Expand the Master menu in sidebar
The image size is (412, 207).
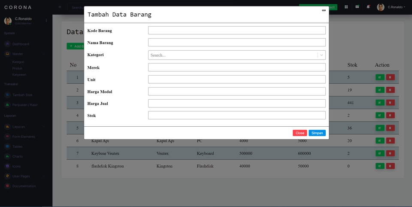[x=25, y=54]
